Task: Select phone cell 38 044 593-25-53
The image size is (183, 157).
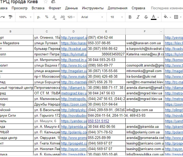Action: [106, 60]
